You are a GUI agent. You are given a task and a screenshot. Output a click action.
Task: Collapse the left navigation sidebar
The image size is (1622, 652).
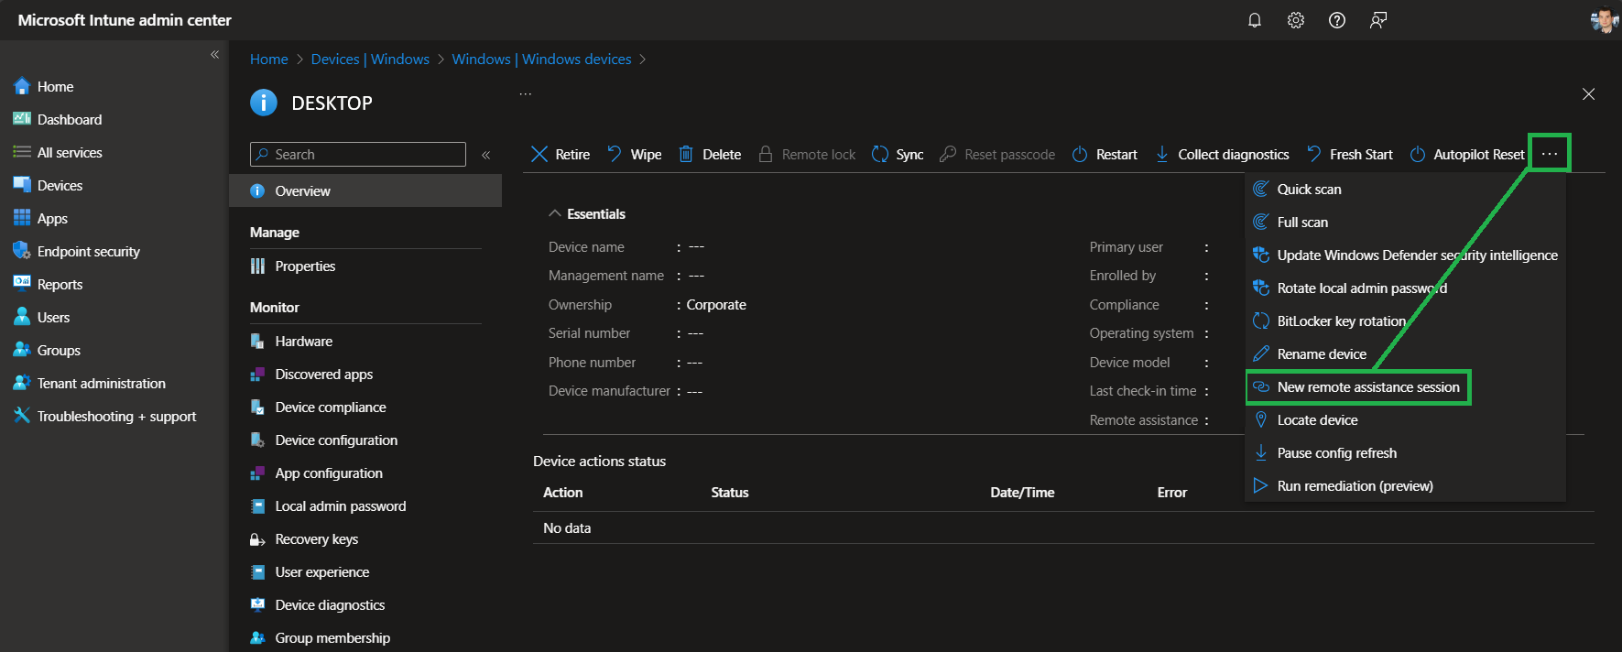215,55
